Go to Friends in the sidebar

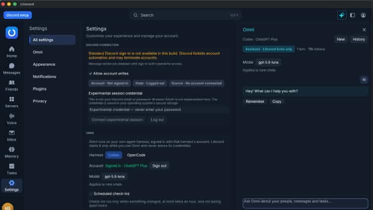[11, 85]
